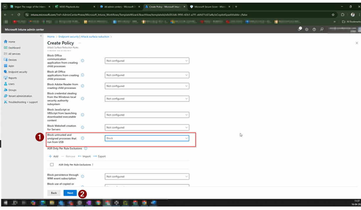The height and width of the screenshot is (210, 361).
Task: Open the browser extensions icon
Action: tap(343, 14)
